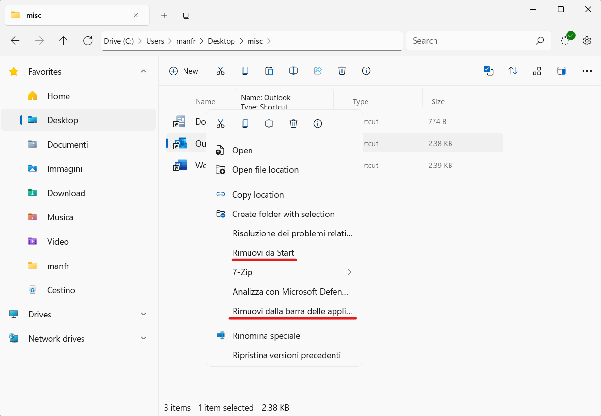
Task: Toggle the preview pane icon
Action: tap(561, 71)
